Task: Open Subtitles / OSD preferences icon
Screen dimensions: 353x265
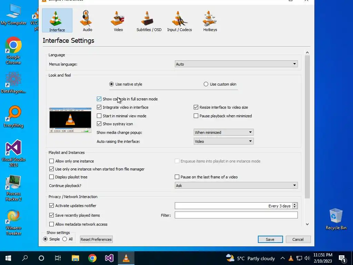Action: coord(149,20)
